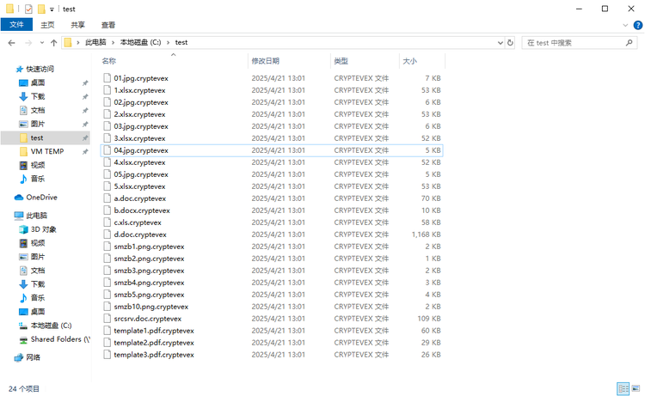Sort files by the 修改日期 column header

click(x=266, y=61)
